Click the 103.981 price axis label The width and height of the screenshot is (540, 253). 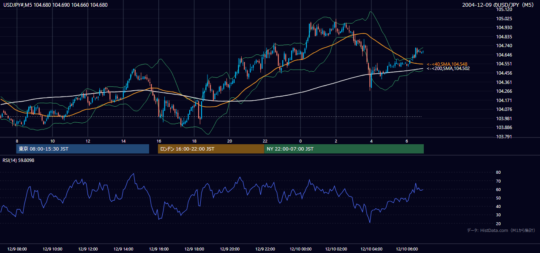point(504,118)
